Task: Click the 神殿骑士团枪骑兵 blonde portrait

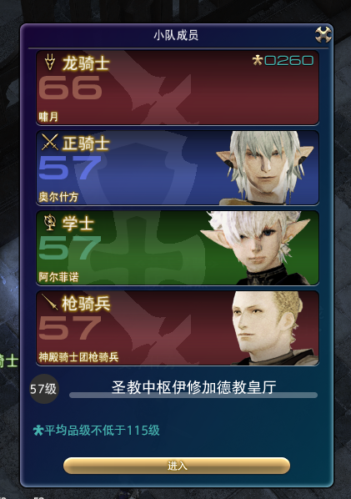Action: (x=273, y=328)
